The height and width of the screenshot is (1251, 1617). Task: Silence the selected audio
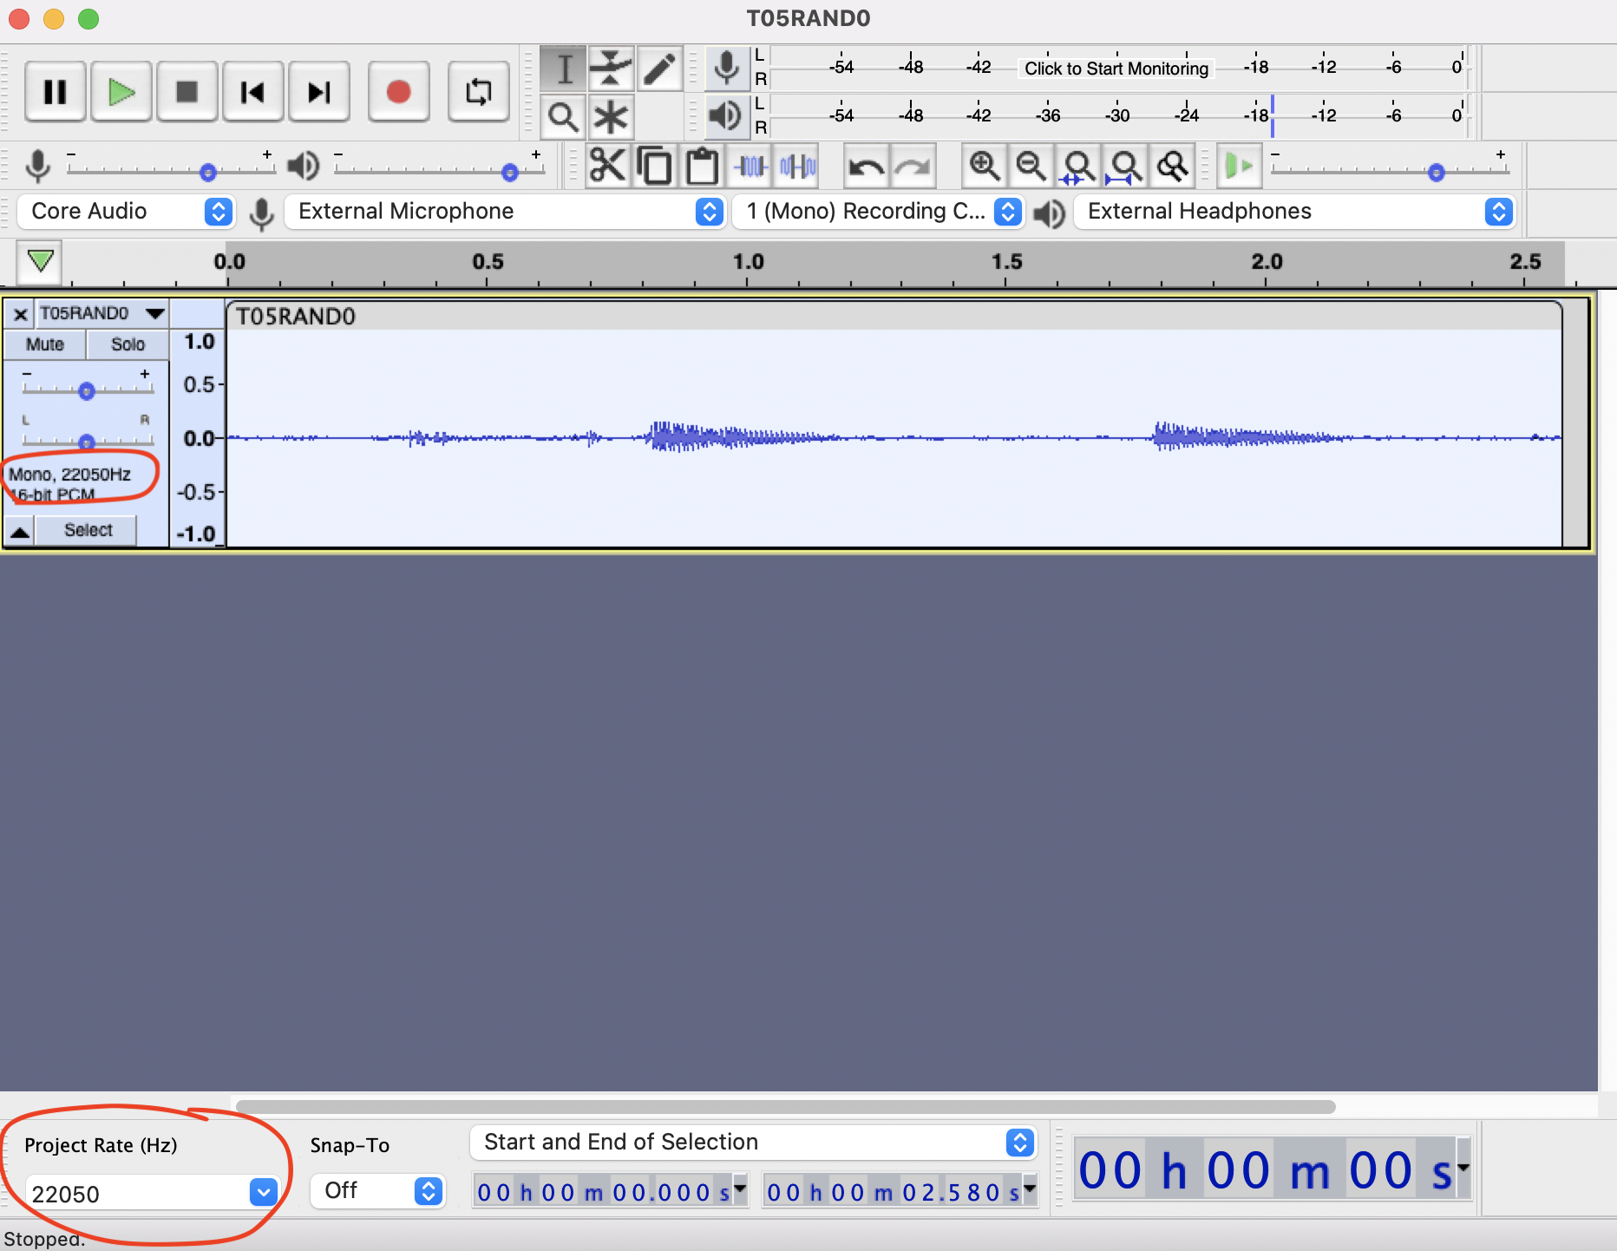(x=796, y=165)
